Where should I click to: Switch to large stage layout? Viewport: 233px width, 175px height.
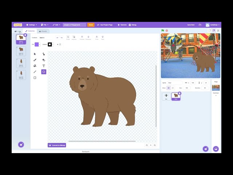(214, 31)
